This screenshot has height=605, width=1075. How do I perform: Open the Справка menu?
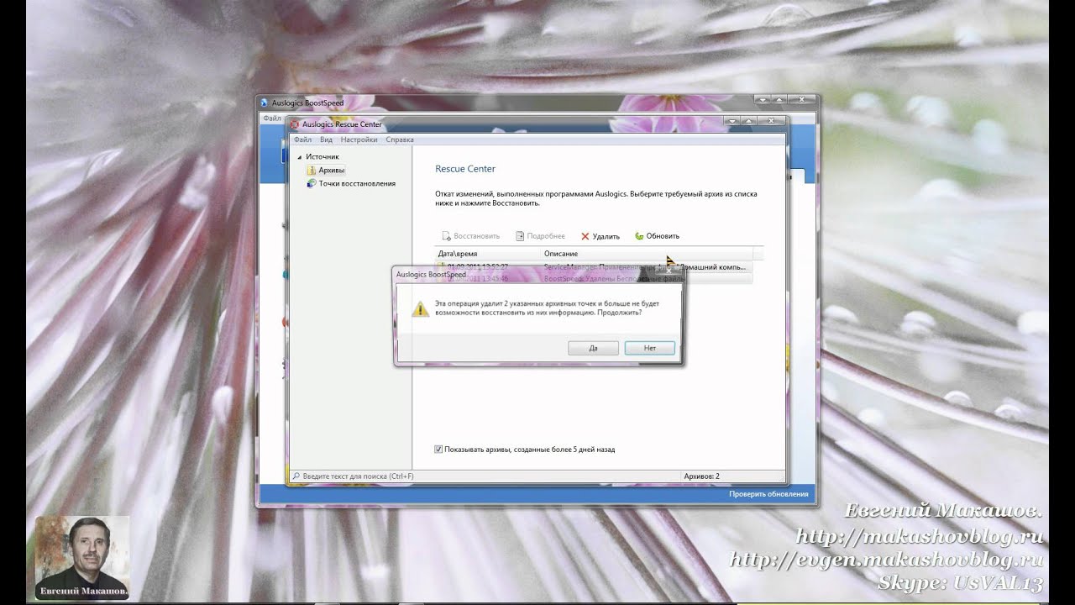[x=400, y=139]
